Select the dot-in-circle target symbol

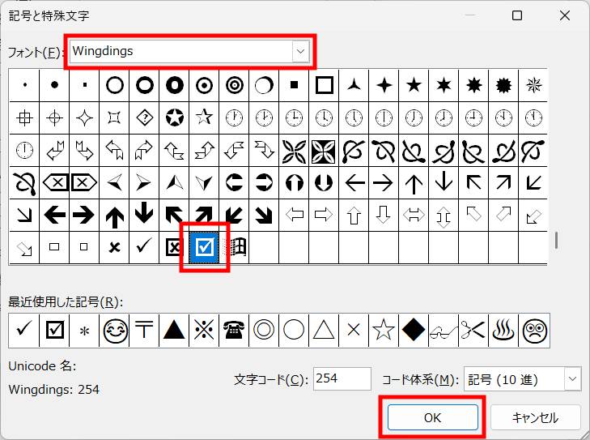[204, 86]
